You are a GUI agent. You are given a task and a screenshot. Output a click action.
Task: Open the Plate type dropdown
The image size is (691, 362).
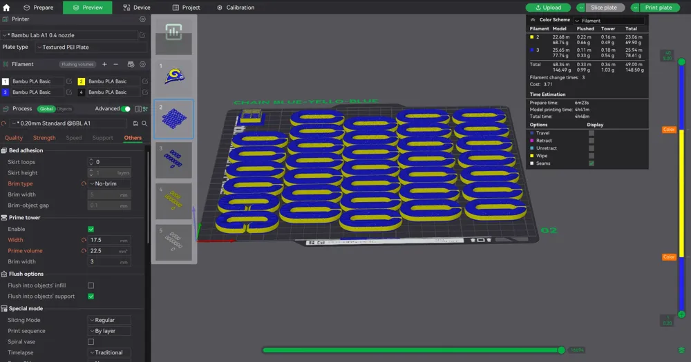[x=91, y=47]
